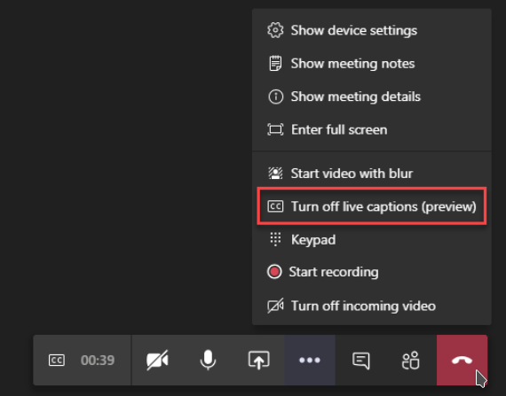506x396 pixels.
Task: Open the share screen tray
Action: (x=258, y=360)
